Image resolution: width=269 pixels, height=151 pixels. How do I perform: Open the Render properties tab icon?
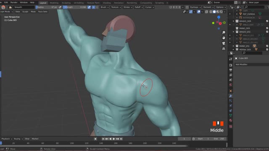(231, 65)
